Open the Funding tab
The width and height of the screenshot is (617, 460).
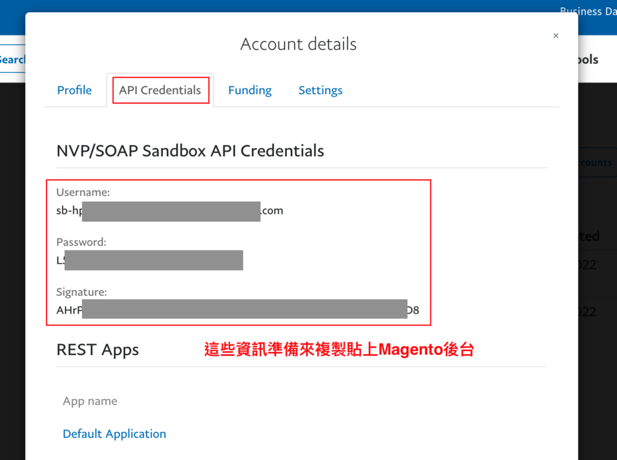point(250,90)
